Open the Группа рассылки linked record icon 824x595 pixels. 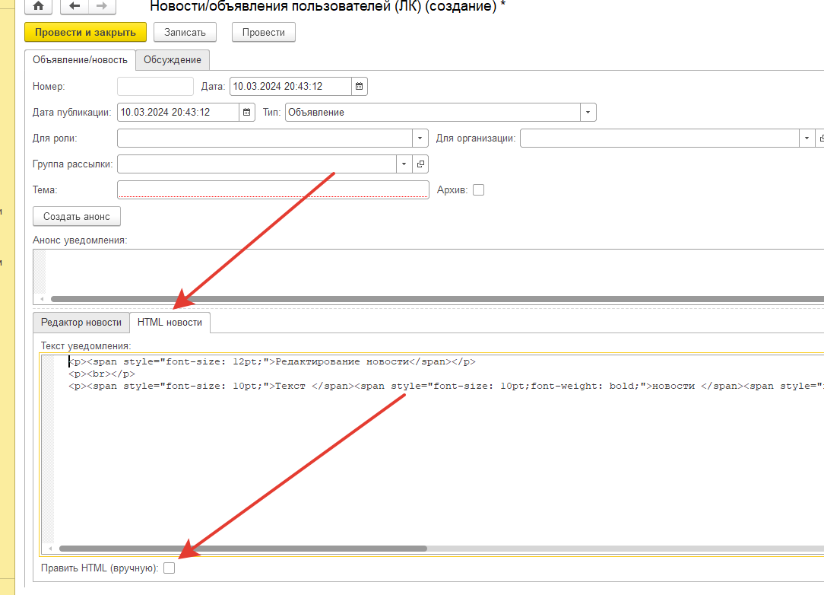pos(420,164)
